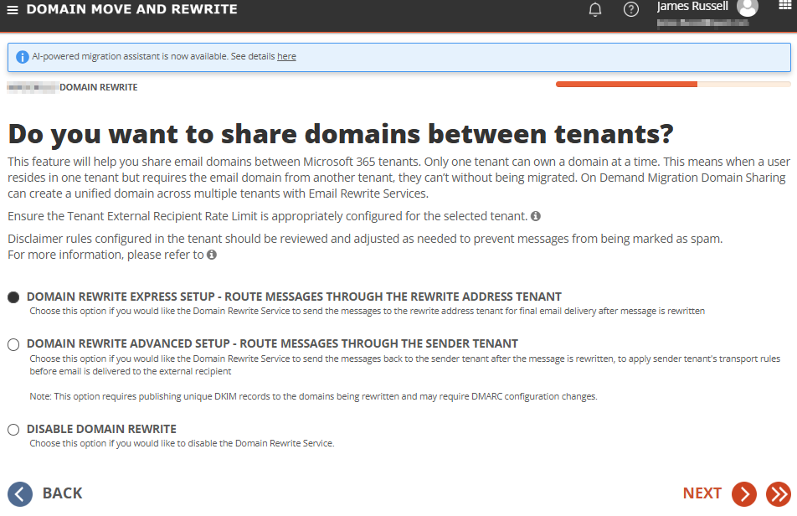Click the 'here' details link
The height and width of the screenshot is (516, 797).
click(286, 56)
